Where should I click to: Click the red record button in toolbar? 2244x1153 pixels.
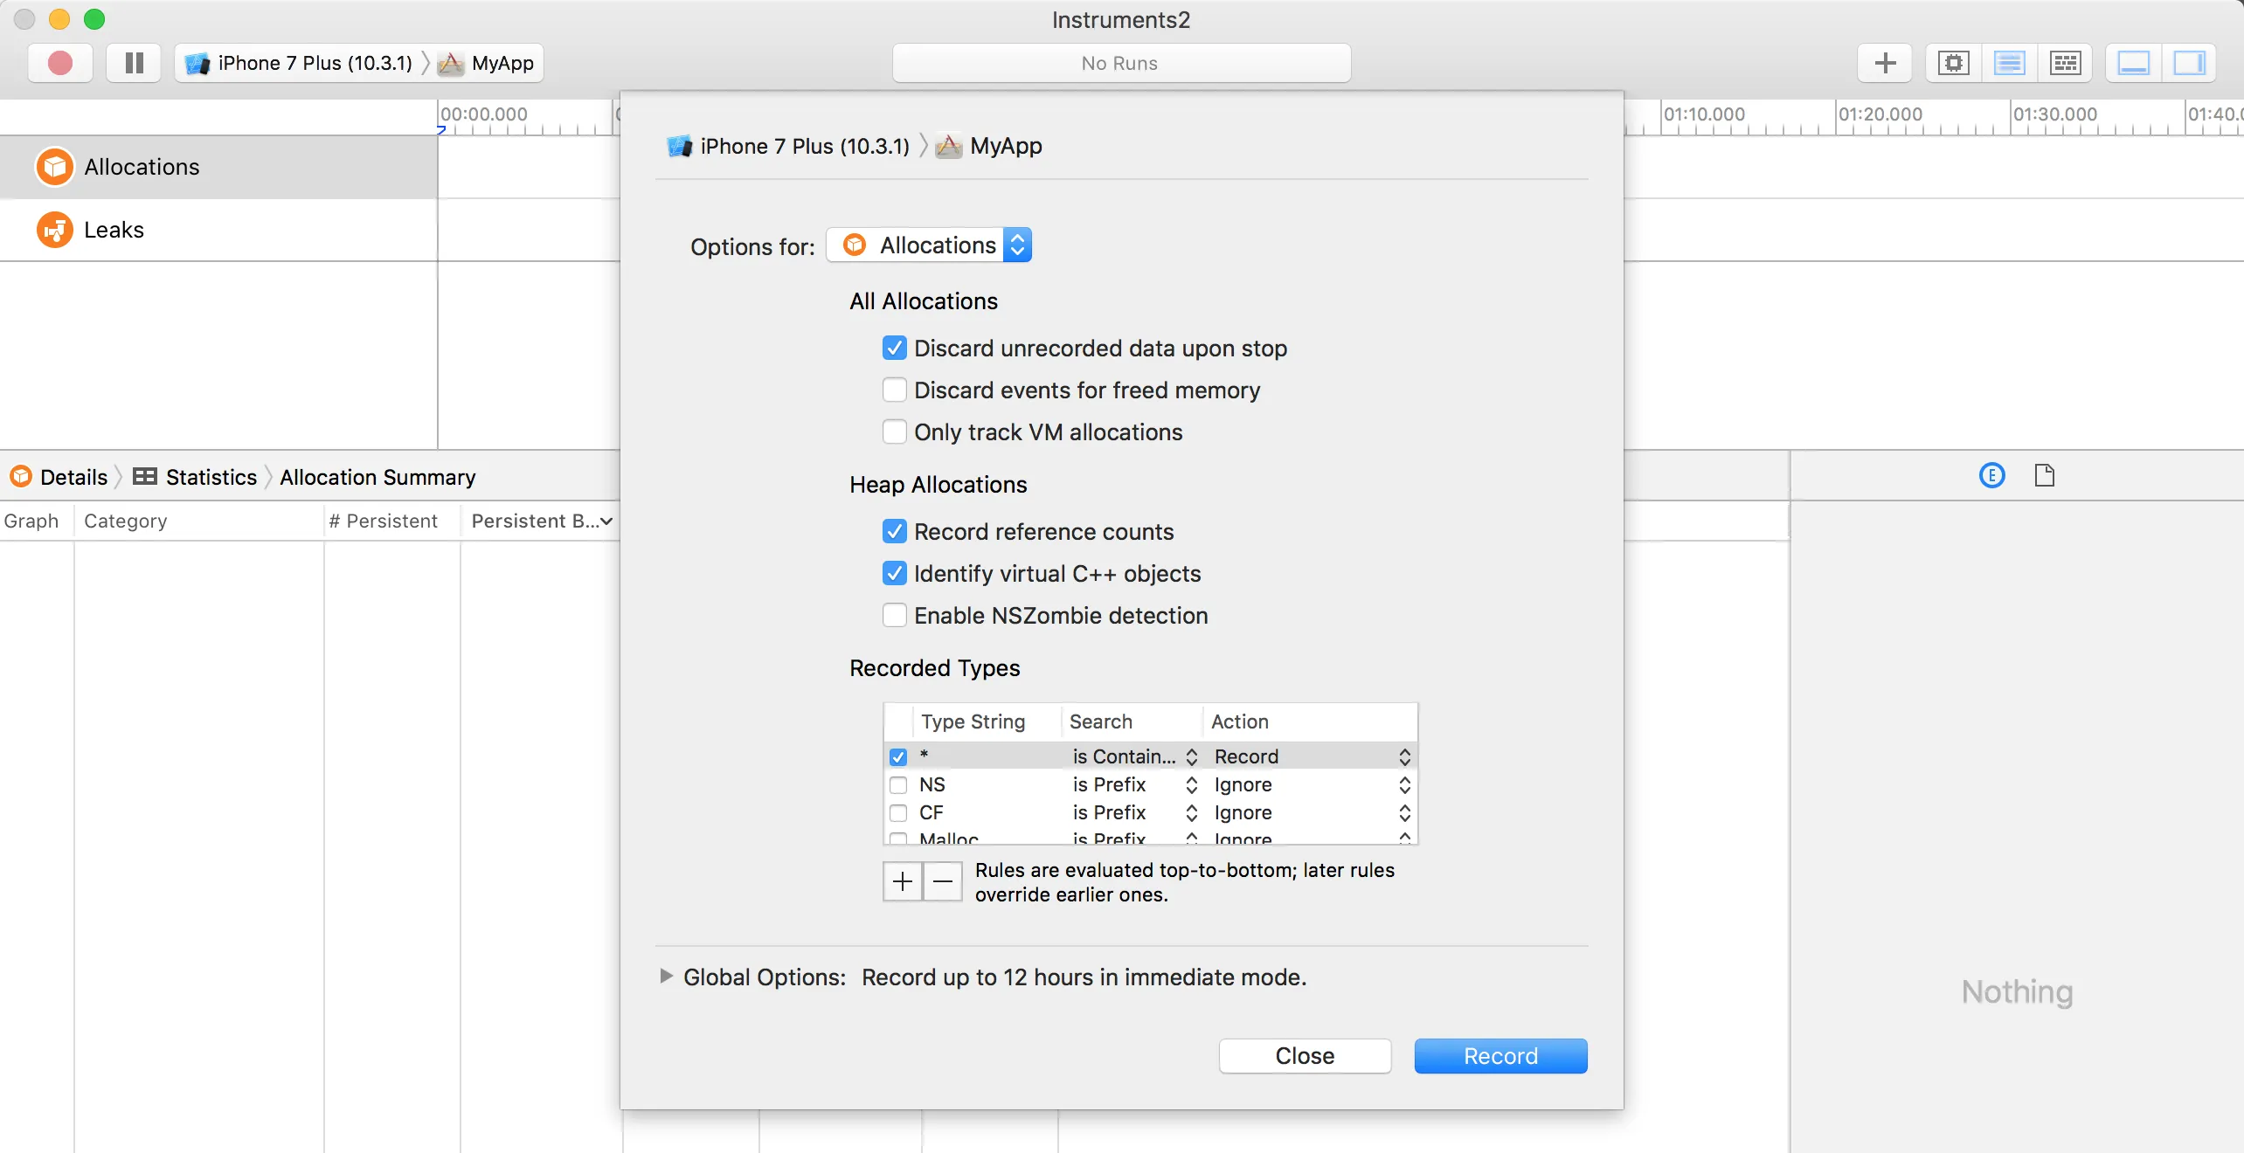59,63
